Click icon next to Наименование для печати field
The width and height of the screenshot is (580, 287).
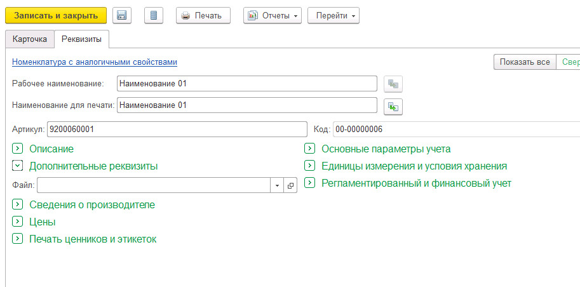393,106
